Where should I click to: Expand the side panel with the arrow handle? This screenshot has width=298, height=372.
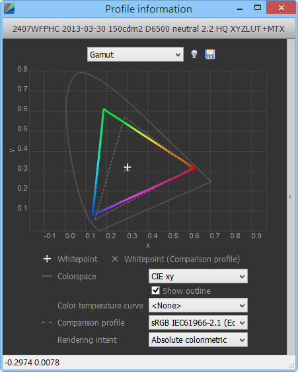point(289,197)
